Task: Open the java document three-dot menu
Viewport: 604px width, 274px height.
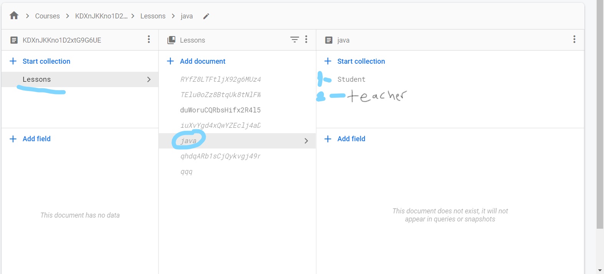Action: pyautogui.click(x=574, y=40)
